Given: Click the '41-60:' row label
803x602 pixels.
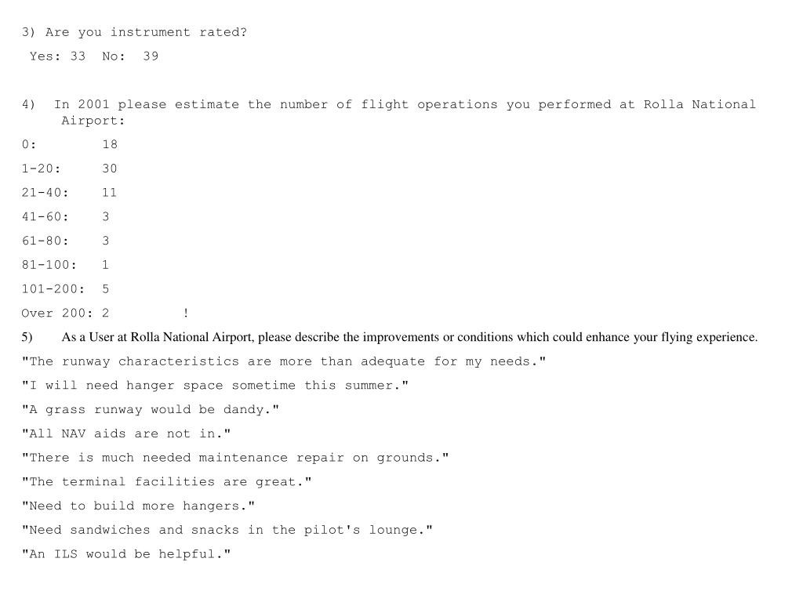Looking at the screenshot, I should pyautogui.click(x=45, y=216).
